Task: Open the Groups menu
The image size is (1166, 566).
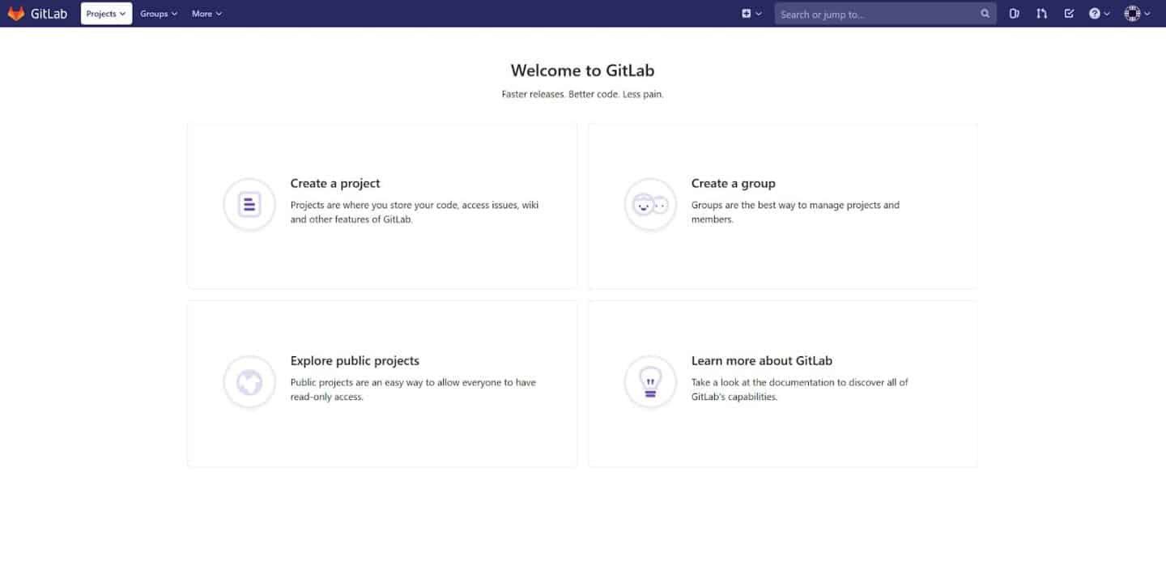Action: (157, 14)
